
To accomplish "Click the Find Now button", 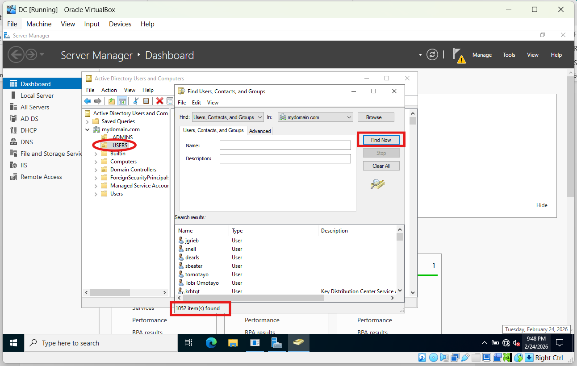I will click(x=381, y=140).
